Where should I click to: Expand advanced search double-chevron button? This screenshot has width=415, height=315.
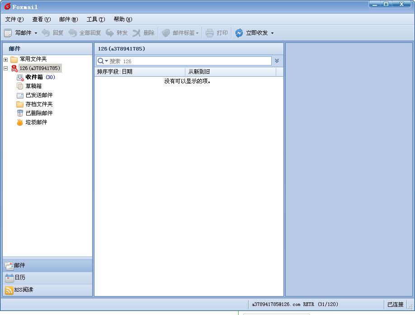277,61
